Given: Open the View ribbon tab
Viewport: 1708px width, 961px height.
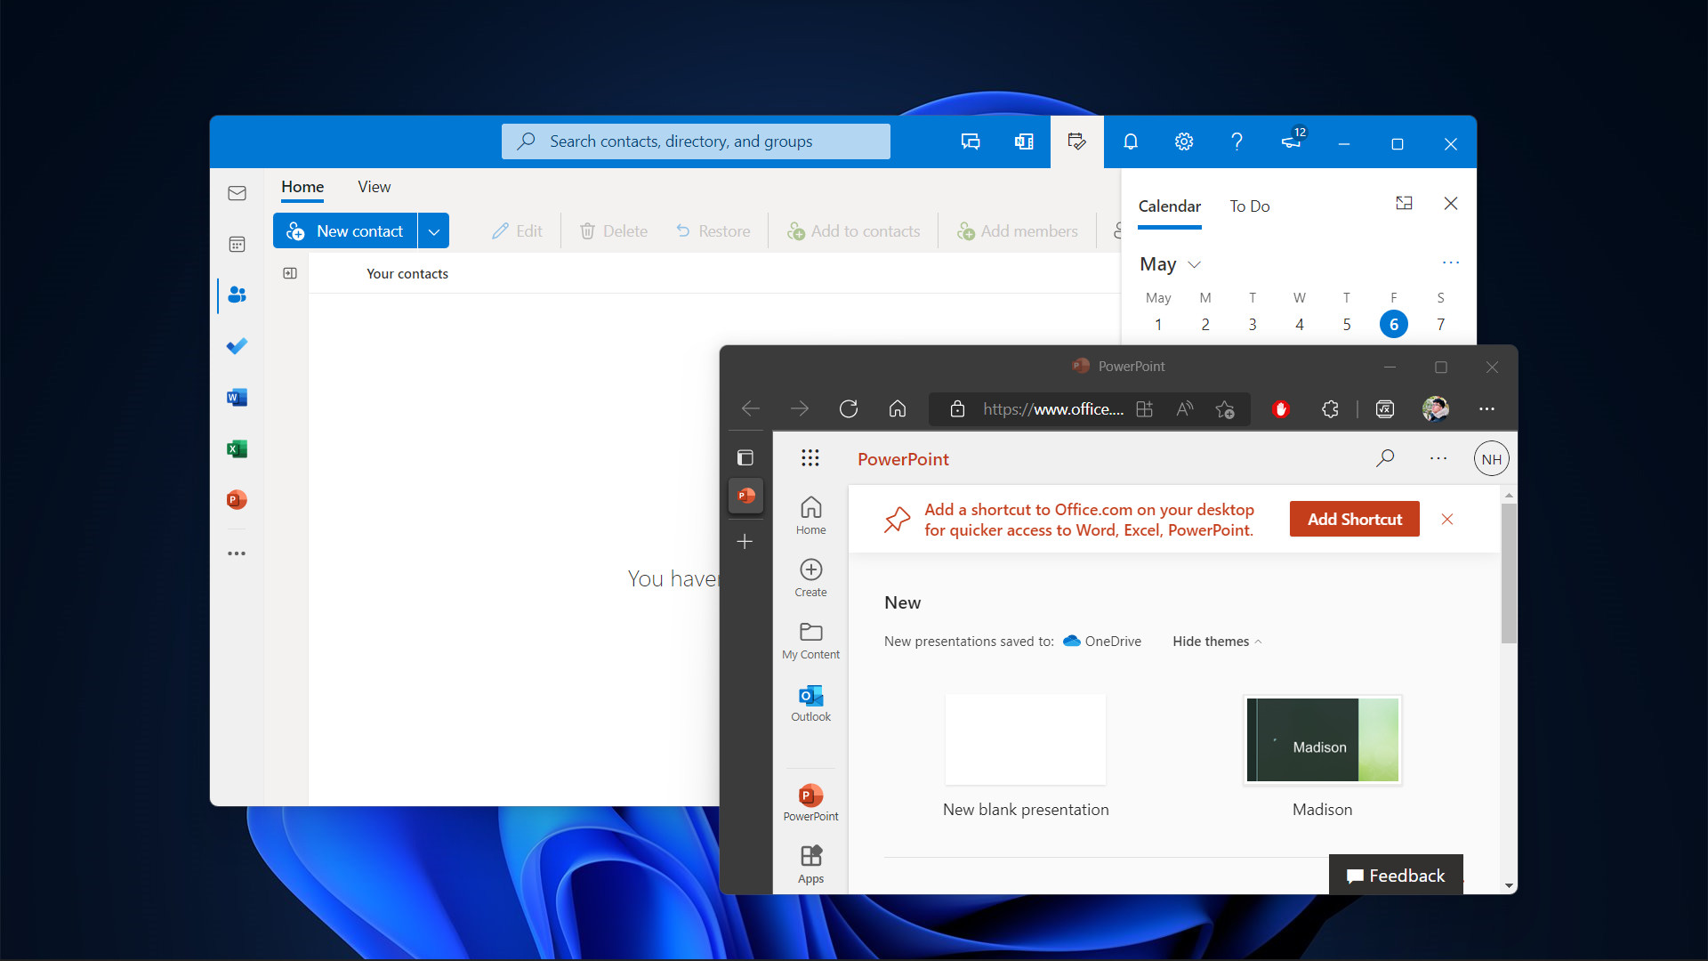Looking at the screenshot, I should (x=374, y=187).
